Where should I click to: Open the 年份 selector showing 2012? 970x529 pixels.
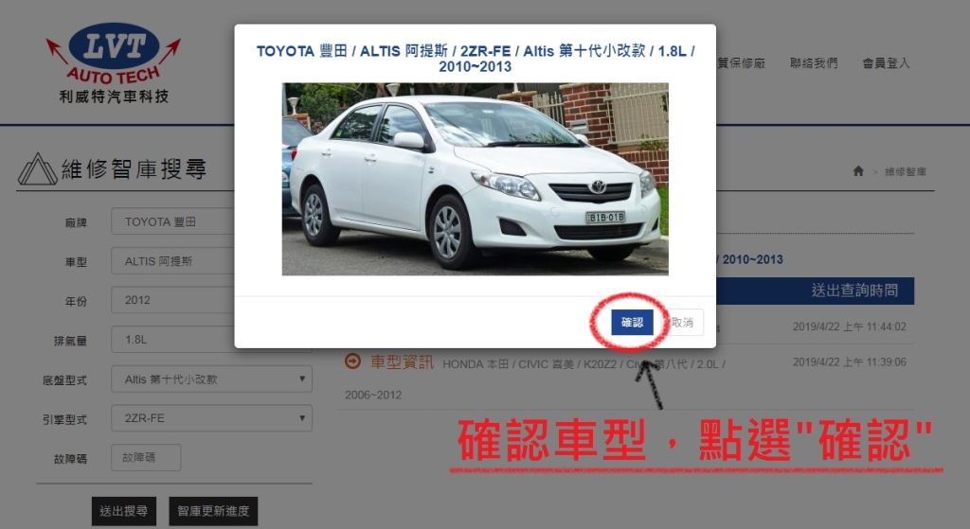click(172, 300)
